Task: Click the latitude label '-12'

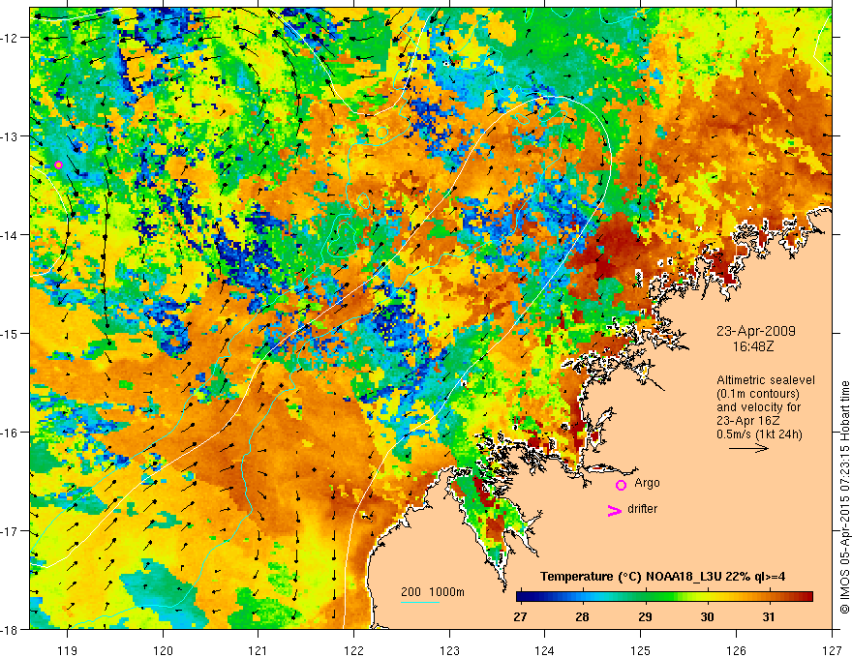Action: click(x=11, y=38)
